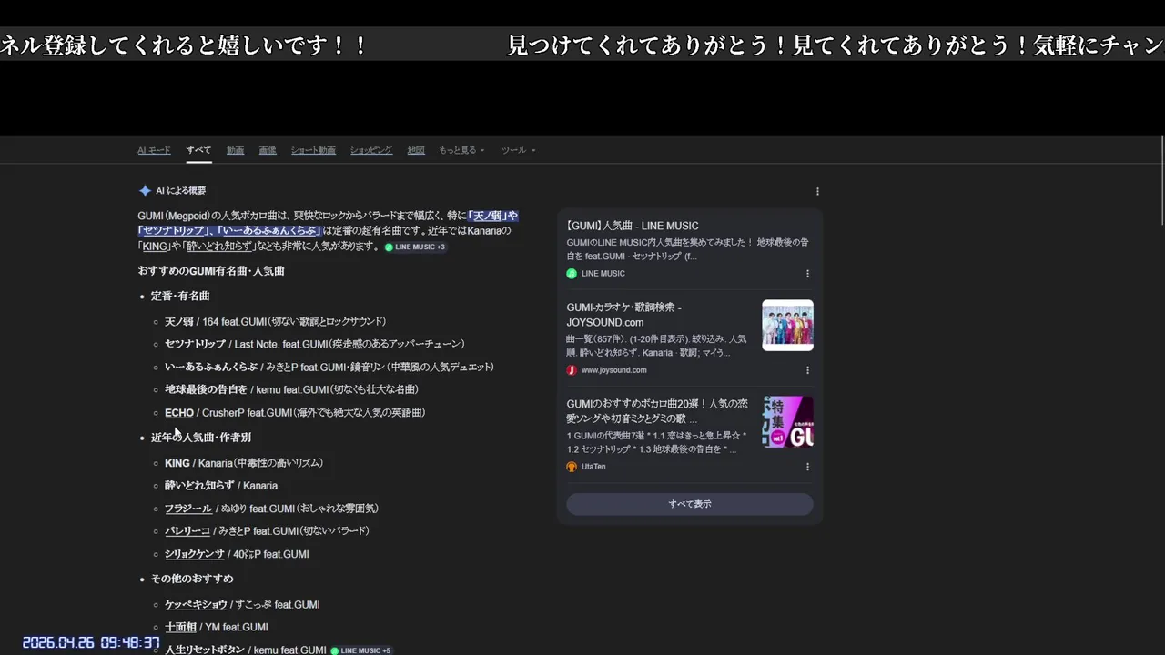Click the JOYSOUND result thumbnail image
Screen dimensions: 1165x655
pyautogui.click(x=787, y=325)
